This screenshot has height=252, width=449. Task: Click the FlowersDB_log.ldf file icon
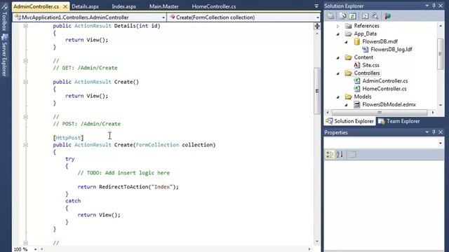365,49
